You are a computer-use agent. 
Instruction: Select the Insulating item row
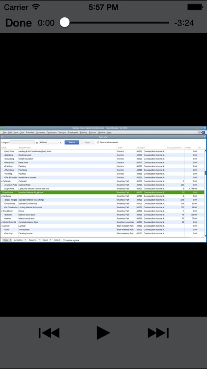pos(102,159)
